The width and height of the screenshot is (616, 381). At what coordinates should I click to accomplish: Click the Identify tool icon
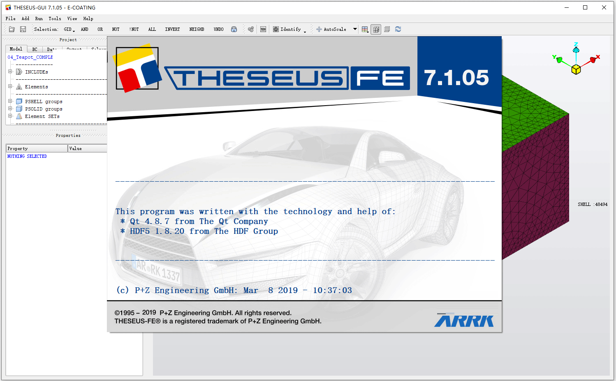tap(276, 29)
